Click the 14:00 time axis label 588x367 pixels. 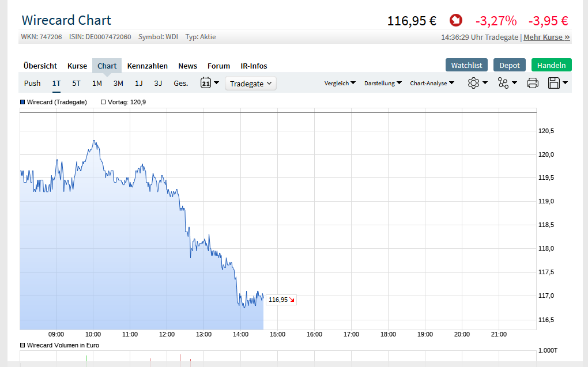pyautogui.click(x=240, y=334)
